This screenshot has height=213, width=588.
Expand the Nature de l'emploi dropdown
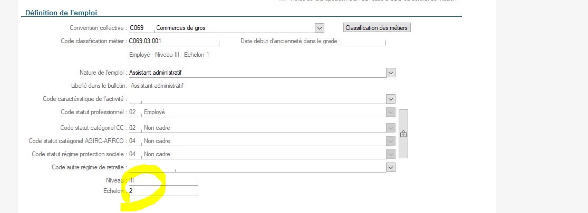tap(390, 73)
